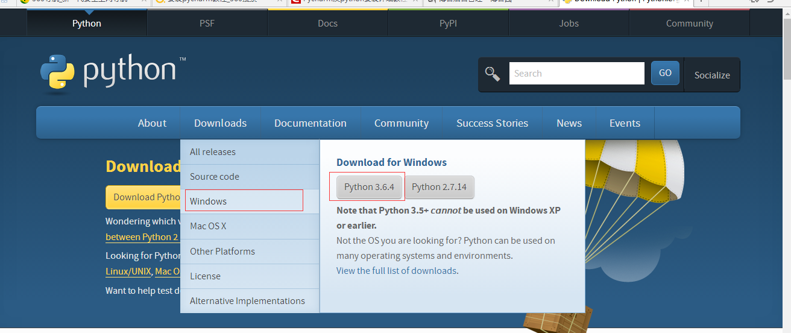Select the Python tab in top bar
Viewport: 791px width, 333px height.
point(87,24)
